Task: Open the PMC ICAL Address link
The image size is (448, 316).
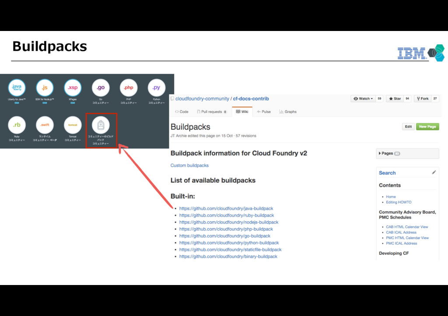Action: click(402, 243)
